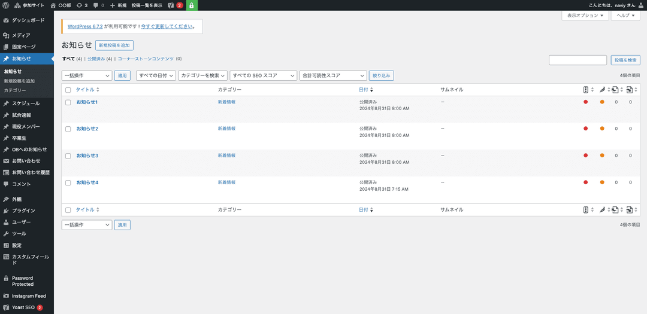Open 試合速報 in the sidebar
647x314 pixels.
click(x=27, y=115)
